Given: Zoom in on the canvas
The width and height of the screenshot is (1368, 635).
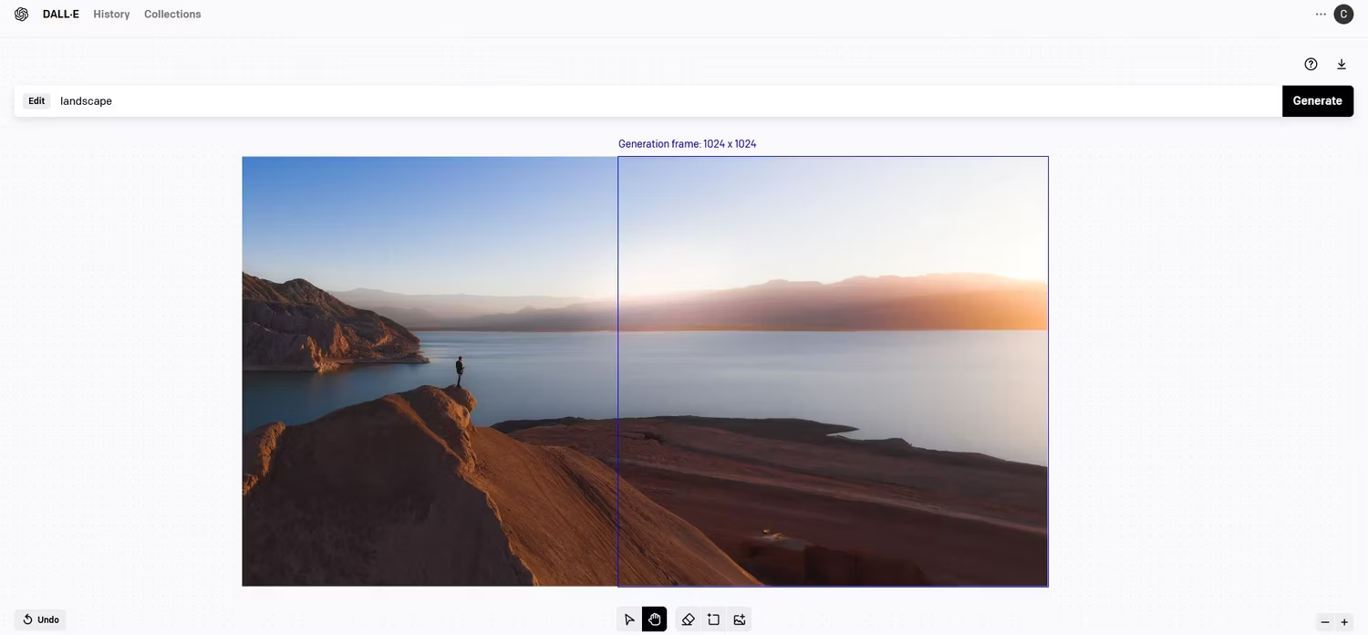Looking at the screenshot, I should (x=1343, y=621).
